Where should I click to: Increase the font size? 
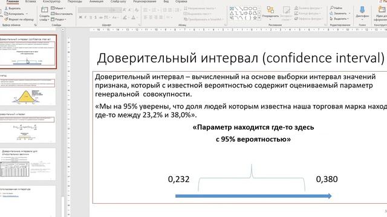(x=125, y=10)
